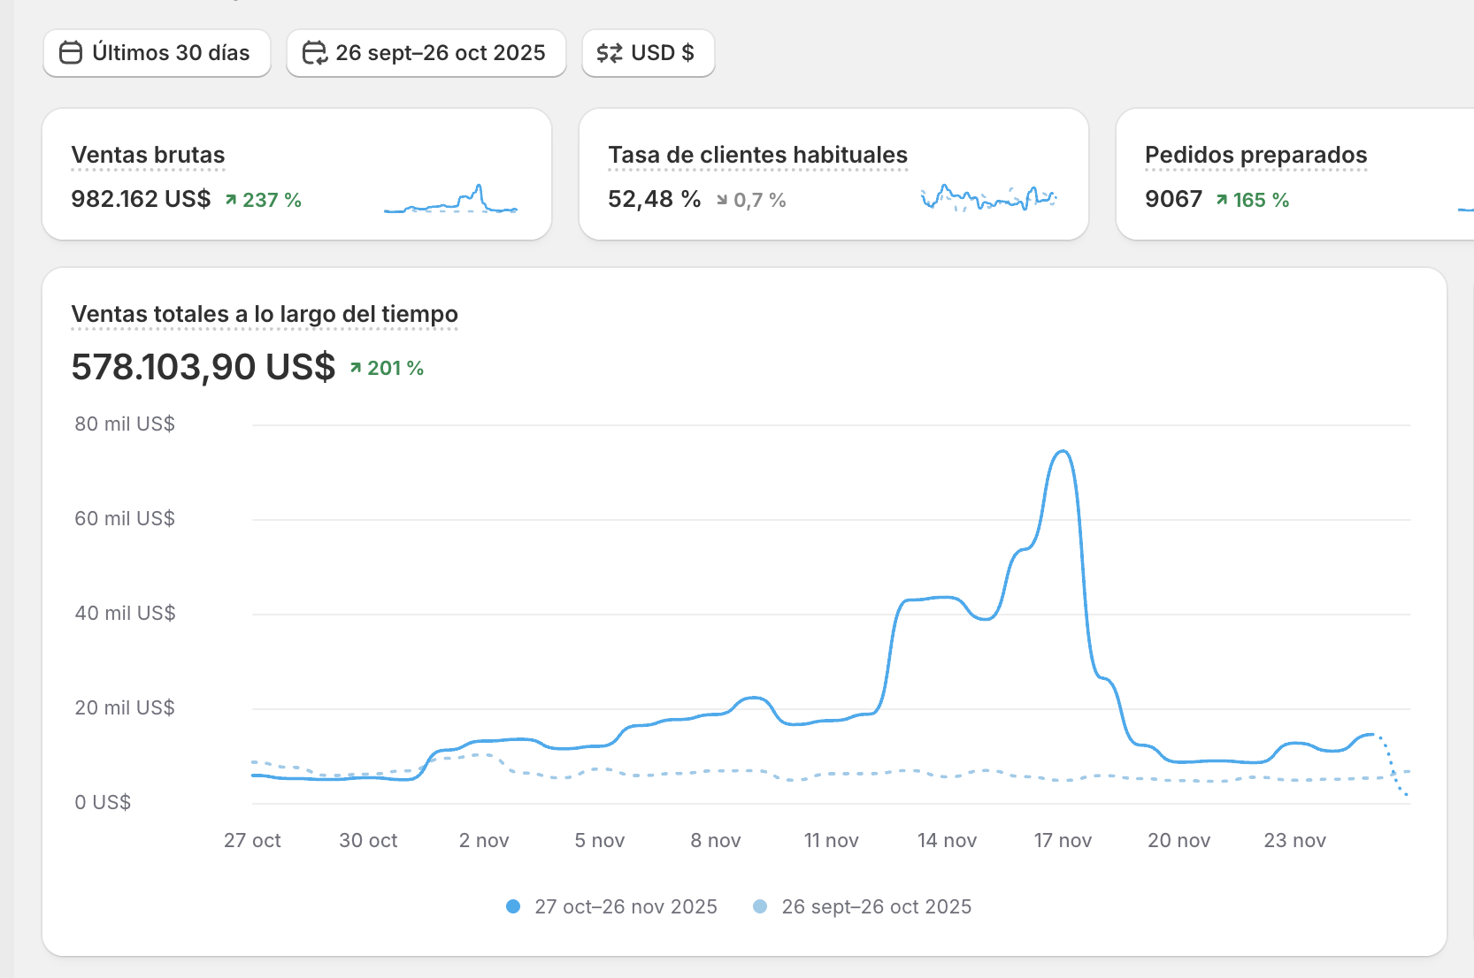1474x978 pixels.
Task: Click the "Tasa de clientes habituales" heading
Action: pyautogui.click(x=757, y=155)
